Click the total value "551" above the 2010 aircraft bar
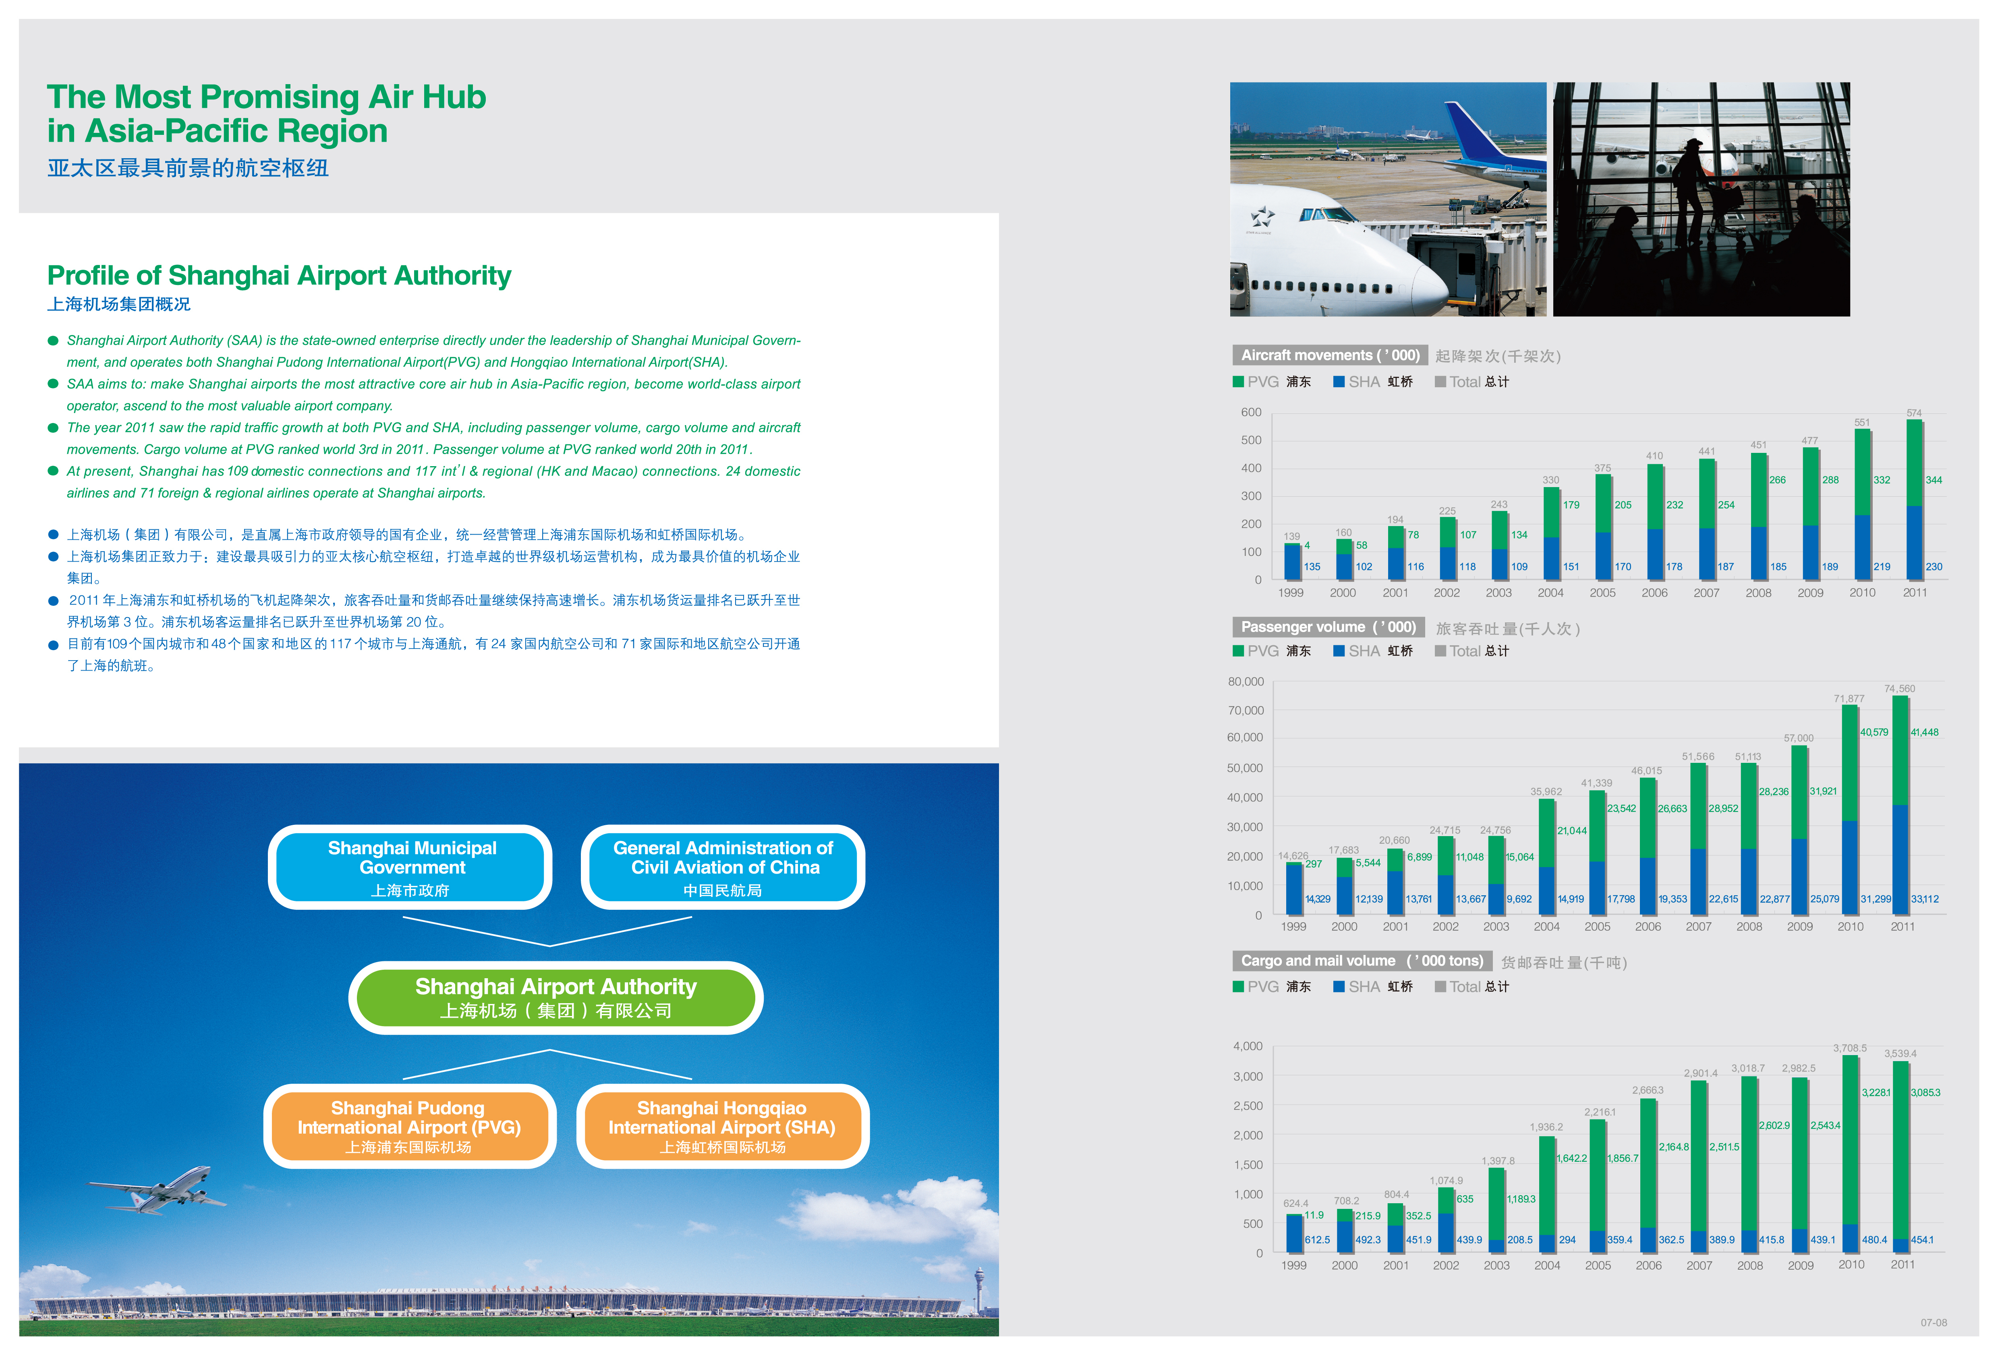This screenshot has height=1355, width=1998. pos(1862,423)
